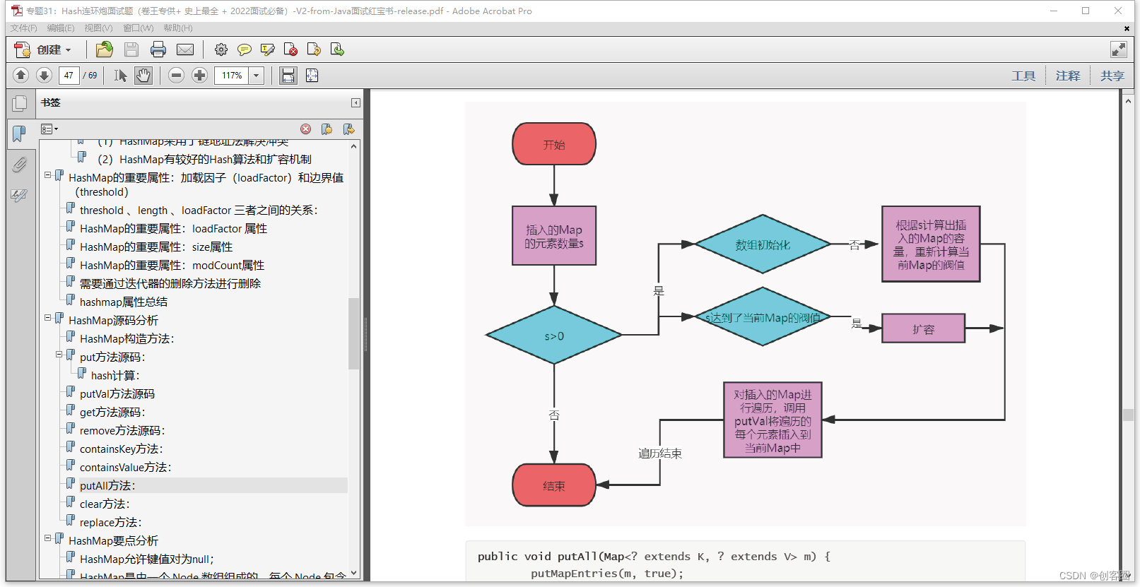Viewport: 1140px width, 587px height.
Task: Select bookmark HashMap的重要属性: modCount属性
Action: tap(172, 266)
